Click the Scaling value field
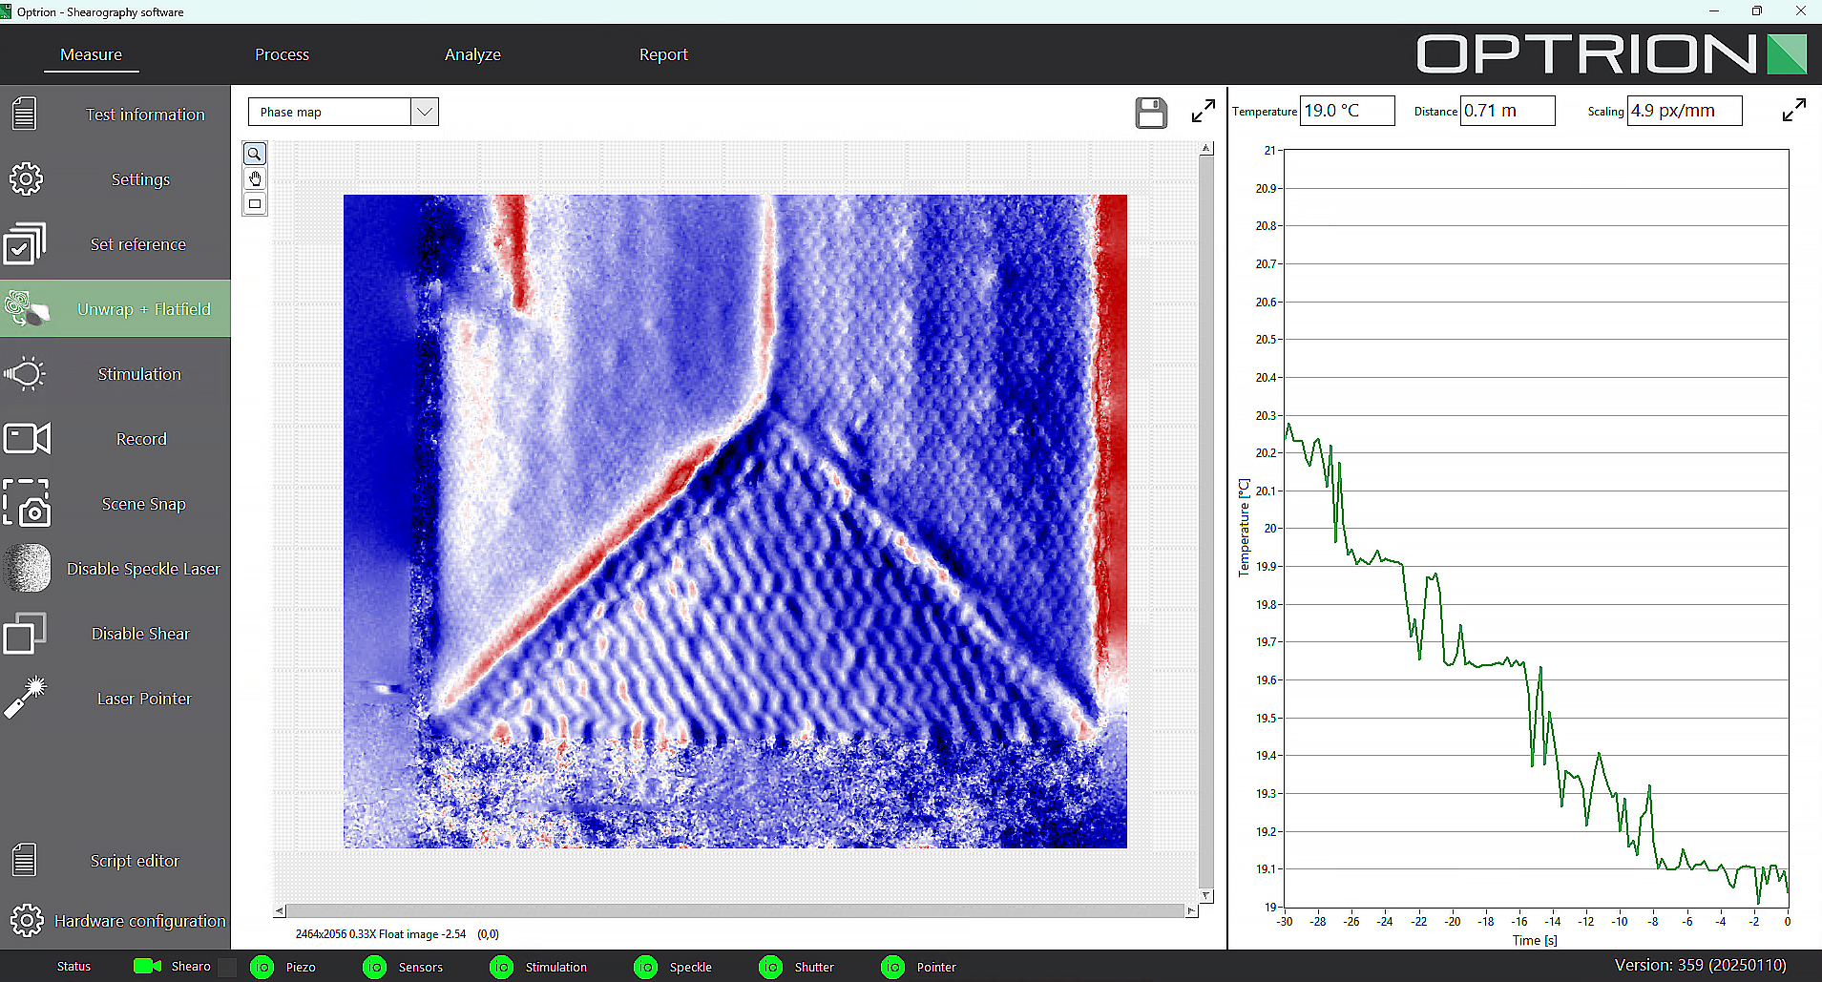1822x982 pixels. pos(1685,111)
